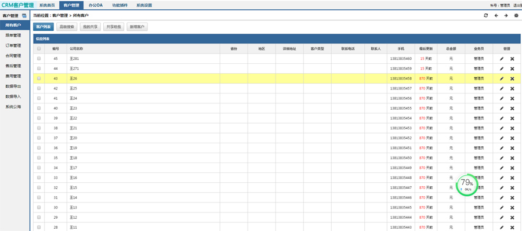Edit customer 王26 with pencil icon
The image size is (522, 231).
click(x=502, y=79)
